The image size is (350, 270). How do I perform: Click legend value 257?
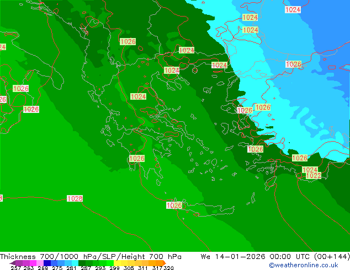pos(16,268)
